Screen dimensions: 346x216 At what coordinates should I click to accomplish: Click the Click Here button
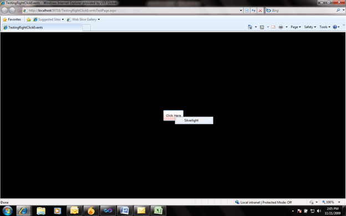(x=173, y=115)
